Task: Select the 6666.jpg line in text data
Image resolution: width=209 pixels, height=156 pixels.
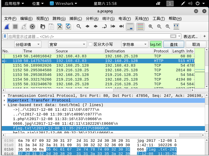Action: (x=65, y=123)
